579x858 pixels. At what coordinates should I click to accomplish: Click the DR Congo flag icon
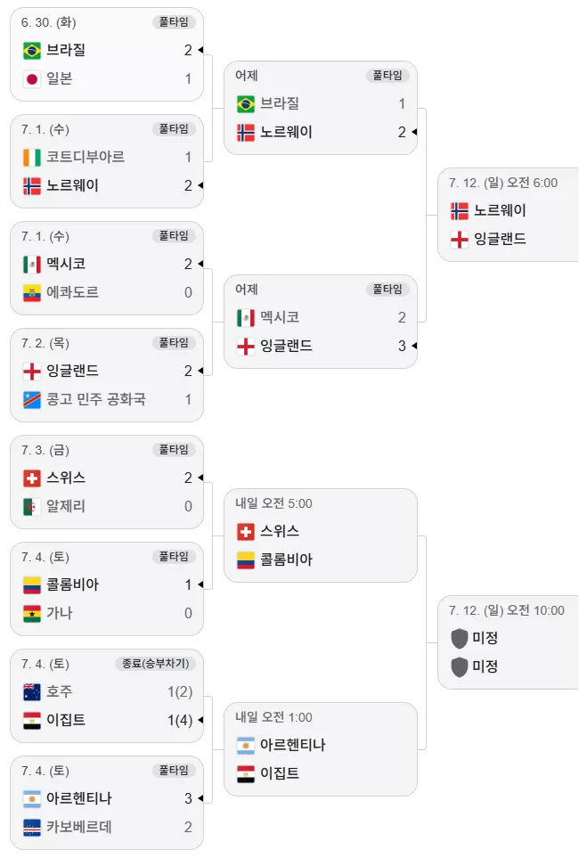pos(32,399)
